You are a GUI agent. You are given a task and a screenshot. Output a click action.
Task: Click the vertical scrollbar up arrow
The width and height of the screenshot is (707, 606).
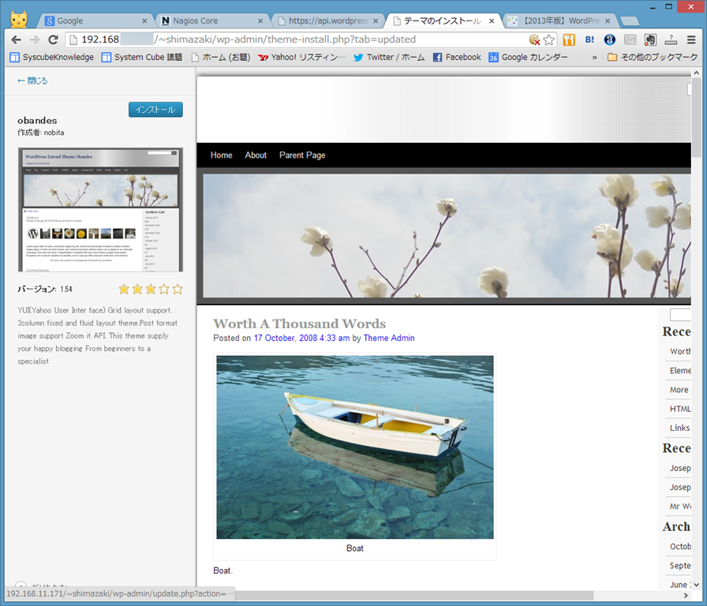(696, 73)
